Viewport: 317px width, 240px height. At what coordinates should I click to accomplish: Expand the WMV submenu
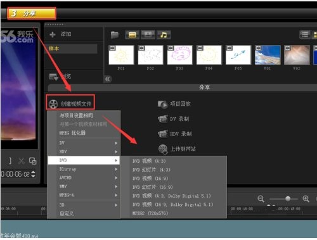[x=84, y=187]
